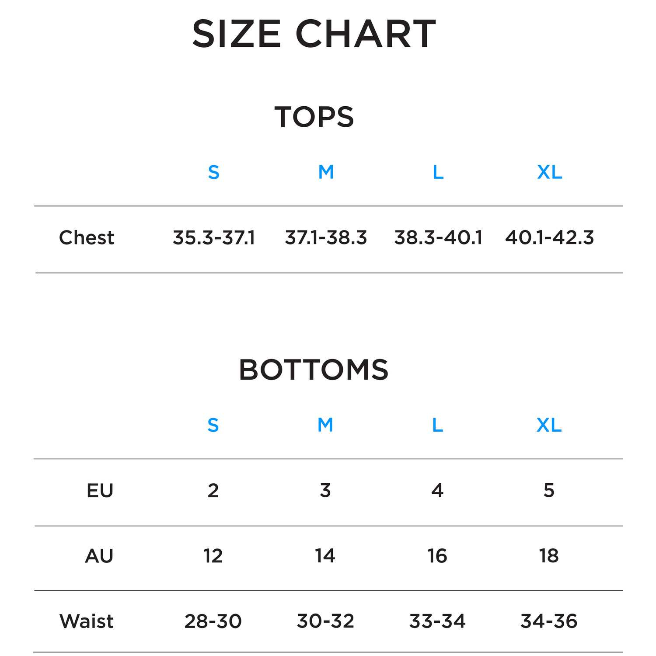Click the Chest row label
Viewport: 656px width, 656px height.
point(87,238)
